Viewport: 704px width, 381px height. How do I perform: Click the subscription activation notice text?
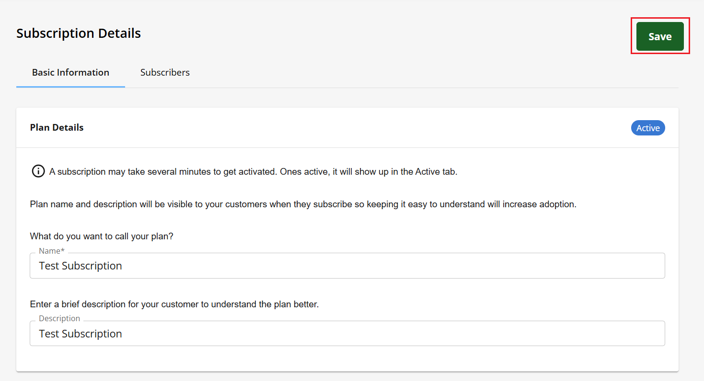coord(253,172)
